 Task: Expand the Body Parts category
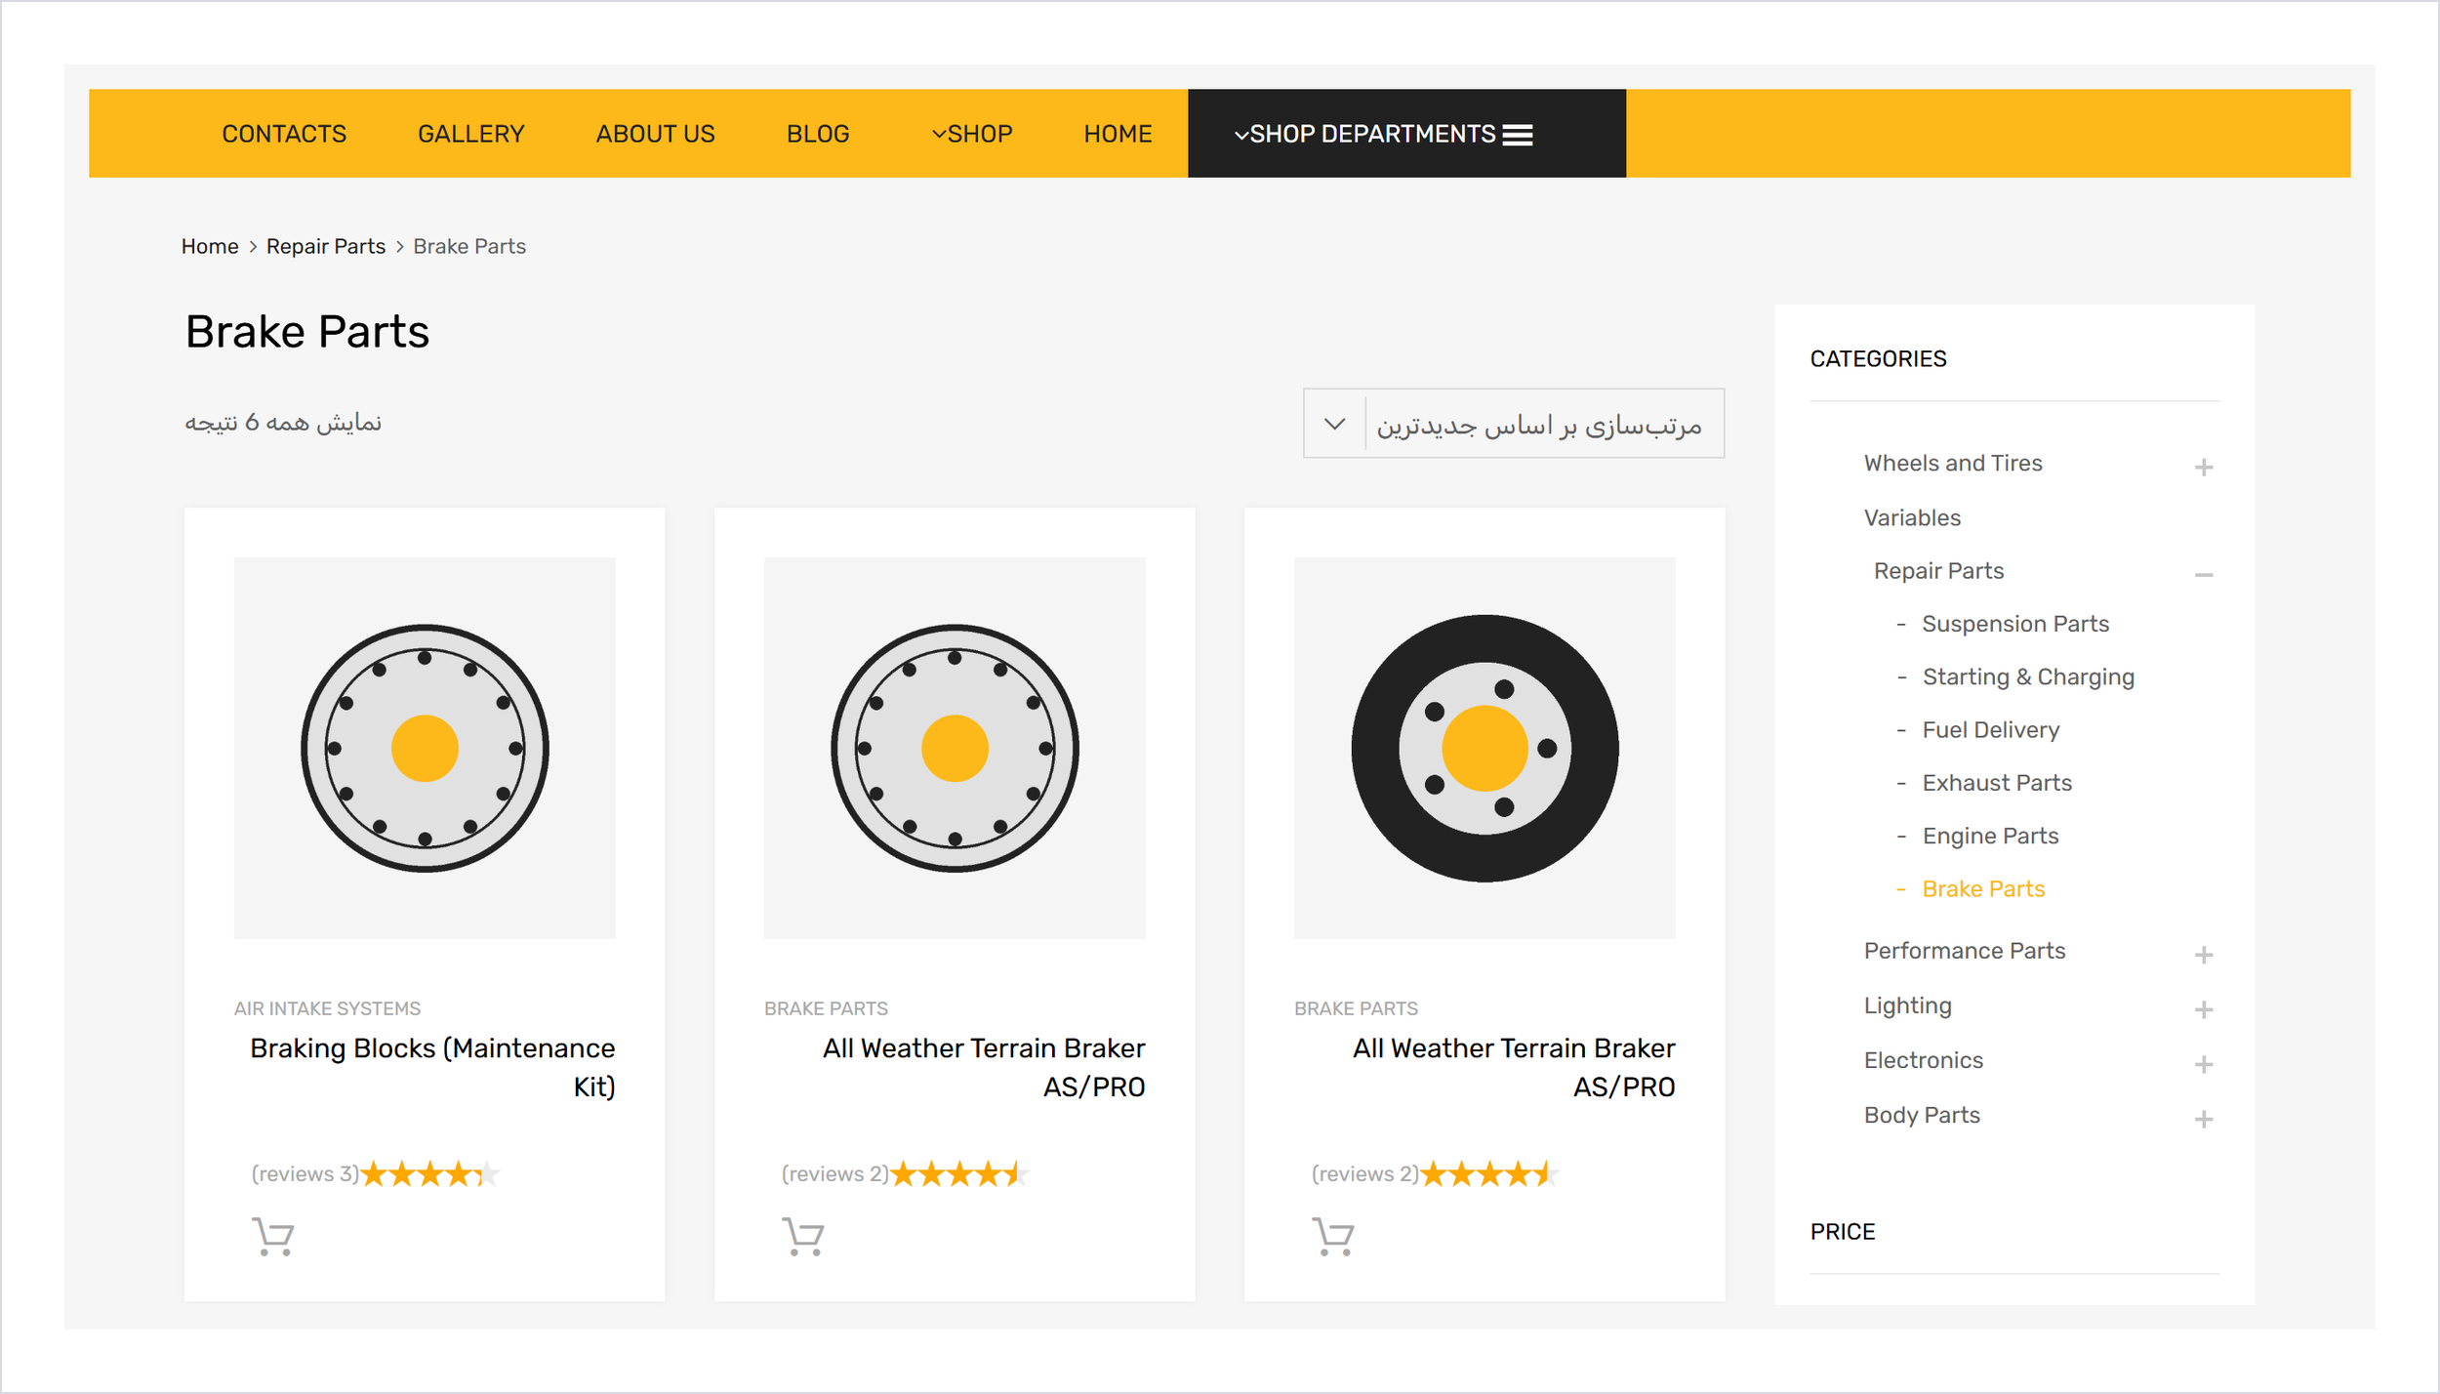2203,1119
